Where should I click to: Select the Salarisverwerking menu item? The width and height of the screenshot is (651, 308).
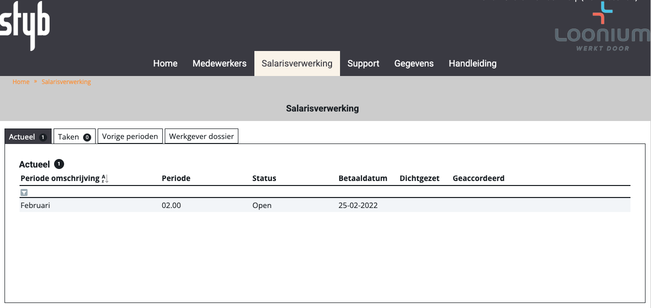pyautogui.click(x=297, y=63)
